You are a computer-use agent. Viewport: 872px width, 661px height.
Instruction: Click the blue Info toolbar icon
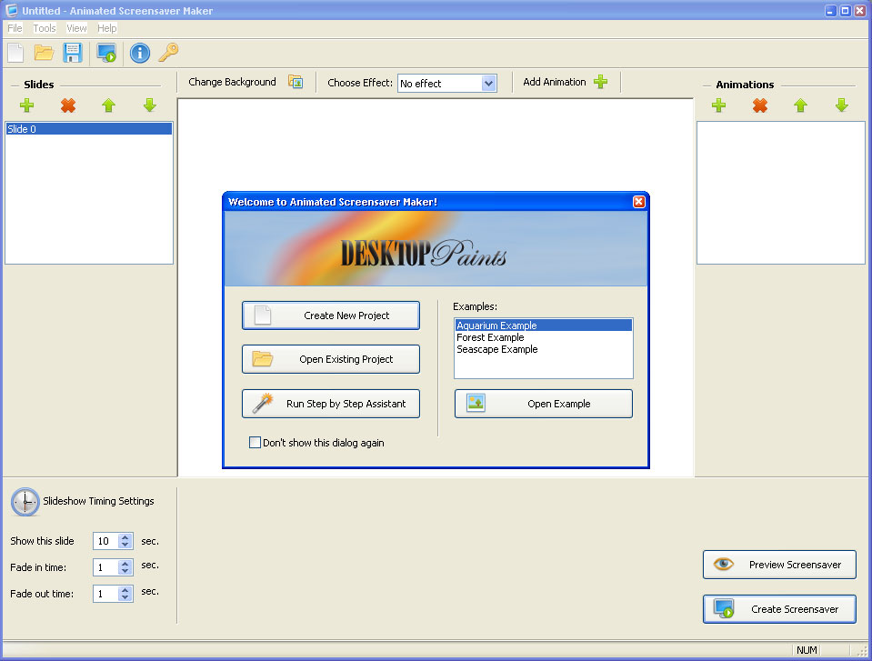140,53
